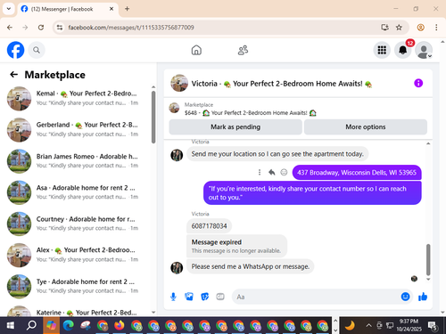Click the Mark as pending button
The width and height of the screenshot is (446, 334).
coord(235,127)
